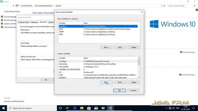Click ENG language indicator
The width and height of the screenshot is (198, 111).
tap(178, 108)
